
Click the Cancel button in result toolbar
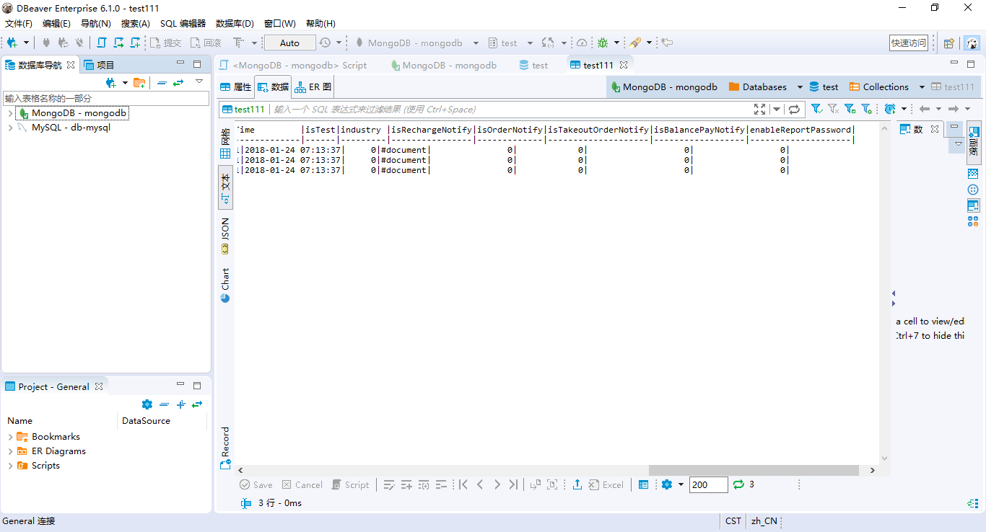(x=302, y=485)
